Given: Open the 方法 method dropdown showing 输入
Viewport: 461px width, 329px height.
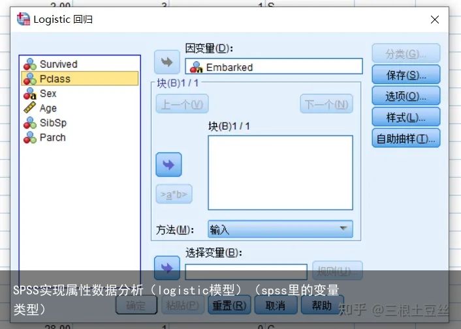Looking at the screenshot, I should 281,229.
